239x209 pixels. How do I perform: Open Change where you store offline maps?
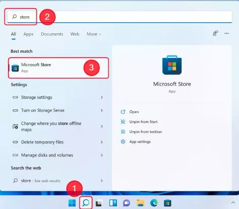click(58, 127)
